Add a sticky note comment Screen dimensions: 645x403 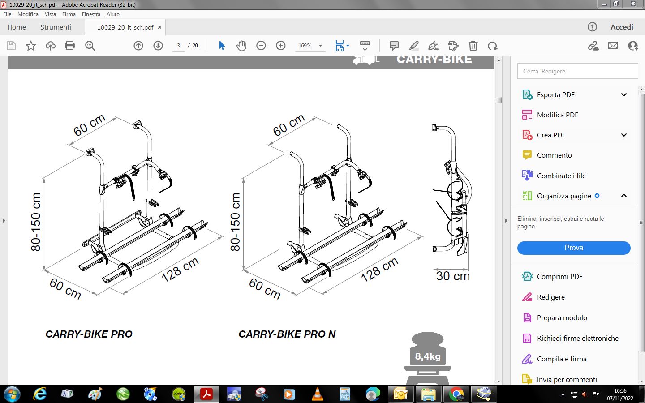394,46
